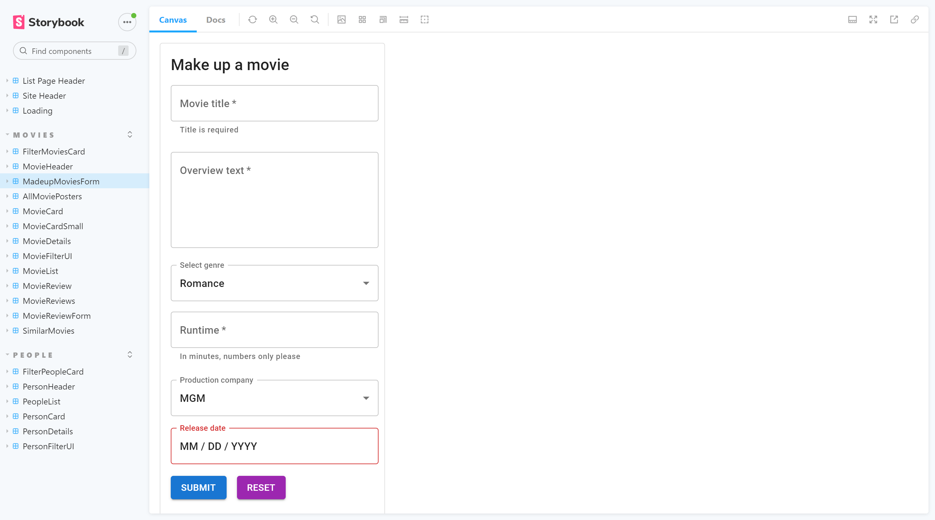Click the zoom out icon in toolbar
Screen dimensions: 935x520
coord(294,19)
